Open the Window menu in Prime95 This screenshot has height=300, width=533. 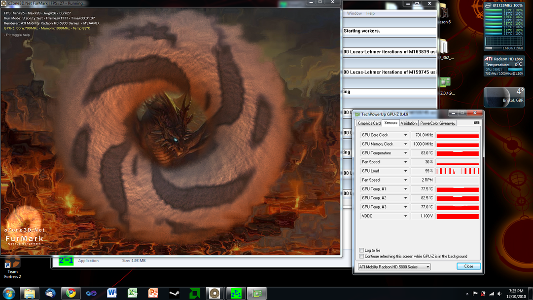pos(354,13)
